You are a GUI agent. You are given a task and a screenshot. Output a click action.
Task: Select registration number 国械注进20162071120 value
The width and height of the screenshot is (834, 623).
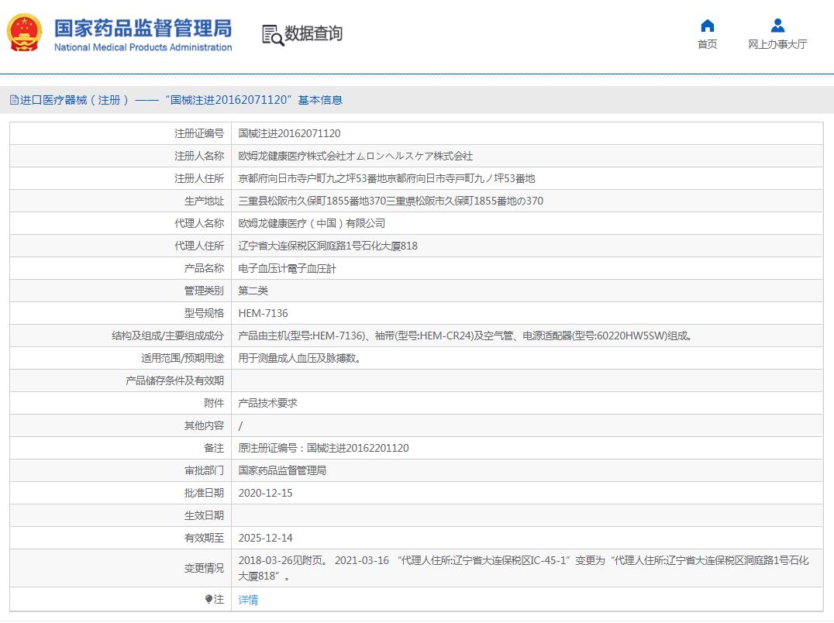point(289,133)
